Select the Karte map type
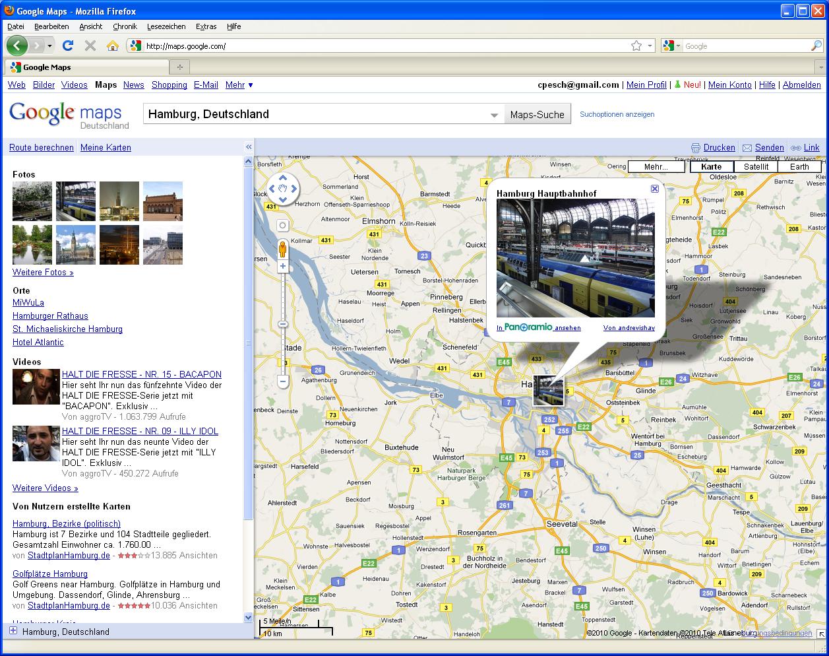Viewport: 829px width, 656px height. (x=711, y=166)
